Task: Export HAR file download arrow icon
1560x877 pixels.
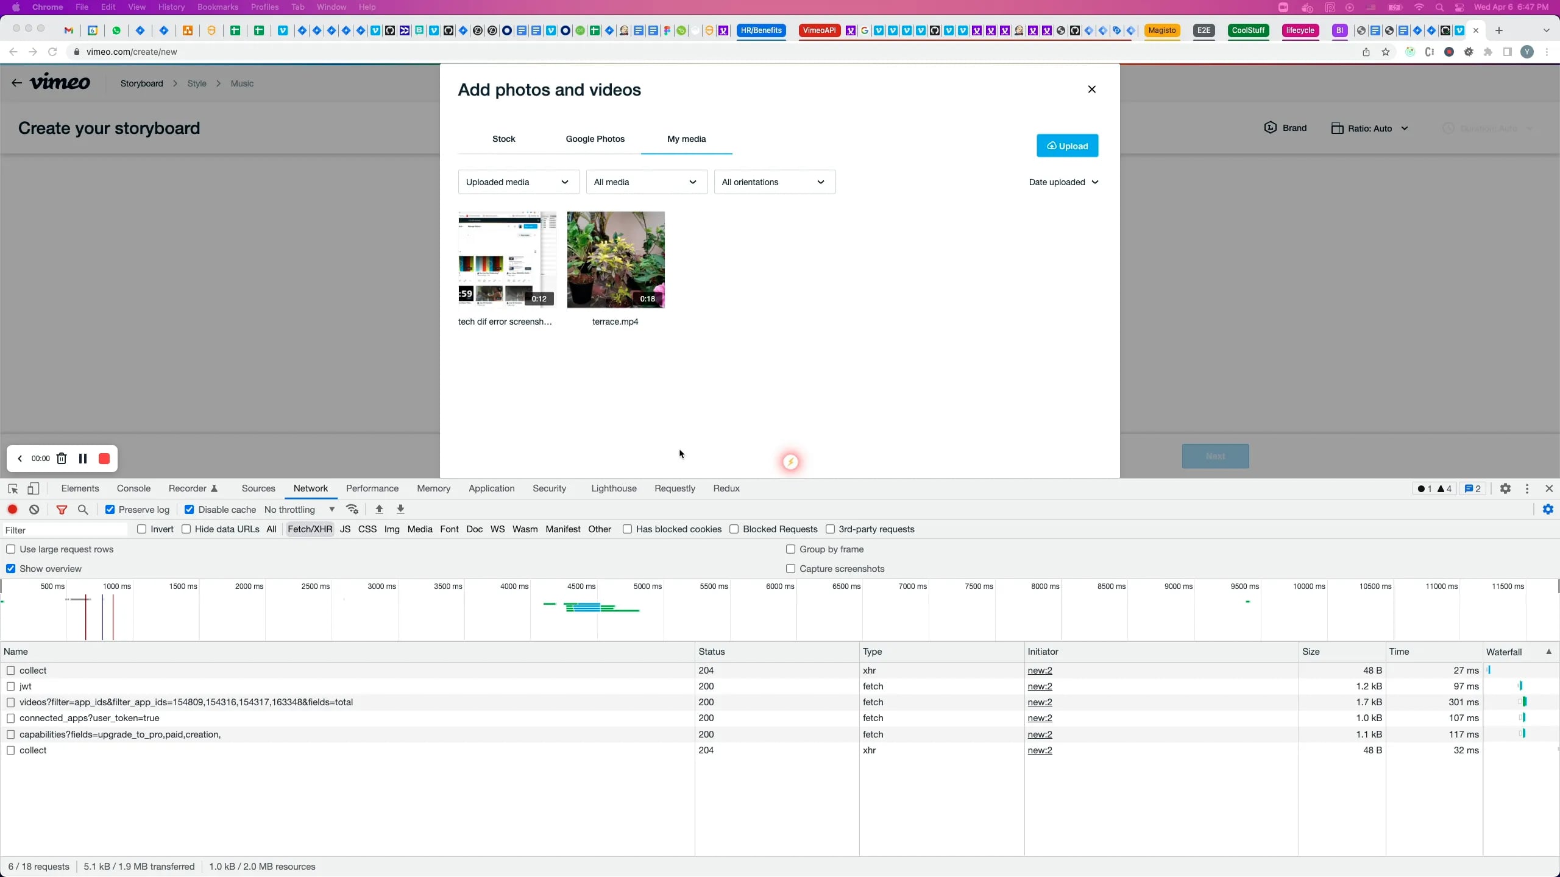Action: pos(400,509)
